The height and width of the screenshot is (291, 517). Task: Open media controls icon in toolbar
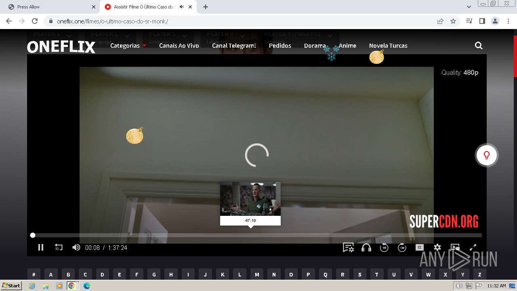(x=469, y=21)
